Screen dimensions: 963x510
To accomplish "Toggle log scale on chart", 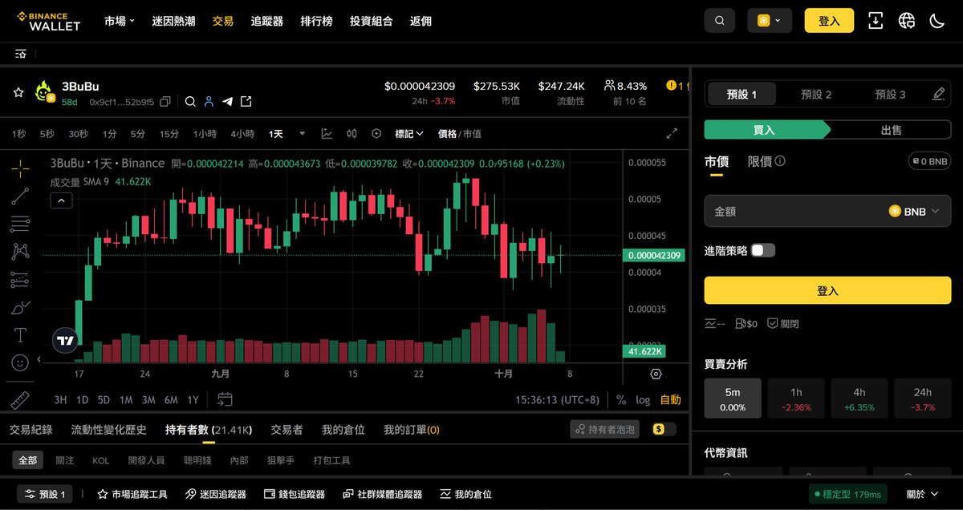I will tap(643, 399).
